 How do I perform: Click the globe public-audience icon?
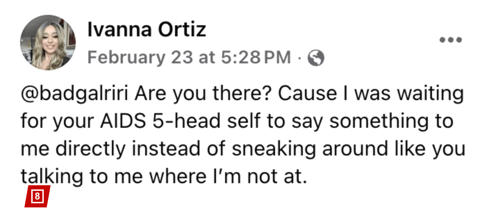click(x=316, y=58)
